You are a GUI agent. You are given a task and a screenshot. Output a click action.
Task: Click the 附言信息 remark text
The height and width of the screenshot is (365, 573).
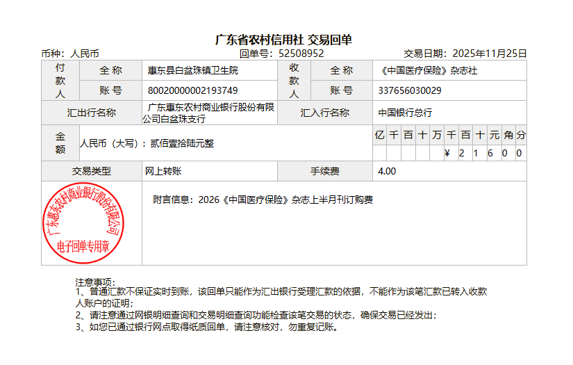263,200
